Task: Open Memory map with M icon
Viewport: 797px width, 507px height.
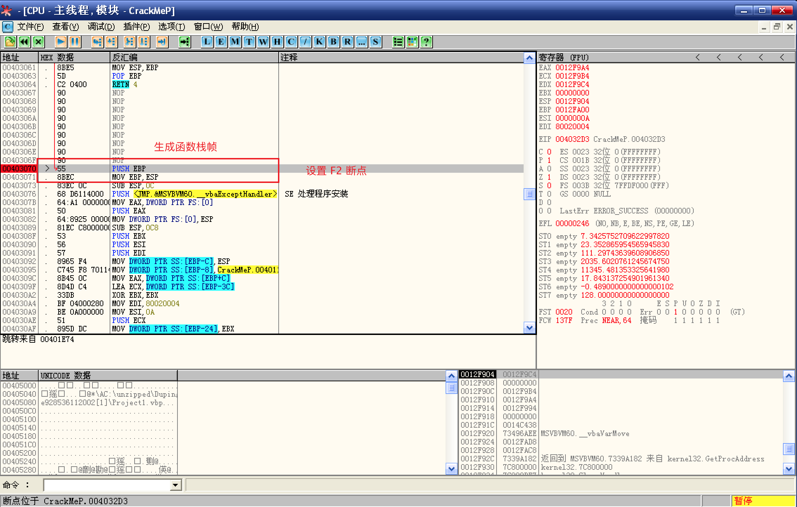Action: point(235,42)
